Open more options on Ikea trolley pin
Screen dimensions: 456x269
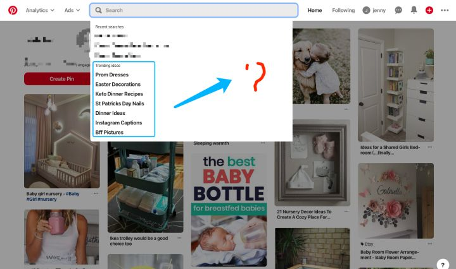179,238
